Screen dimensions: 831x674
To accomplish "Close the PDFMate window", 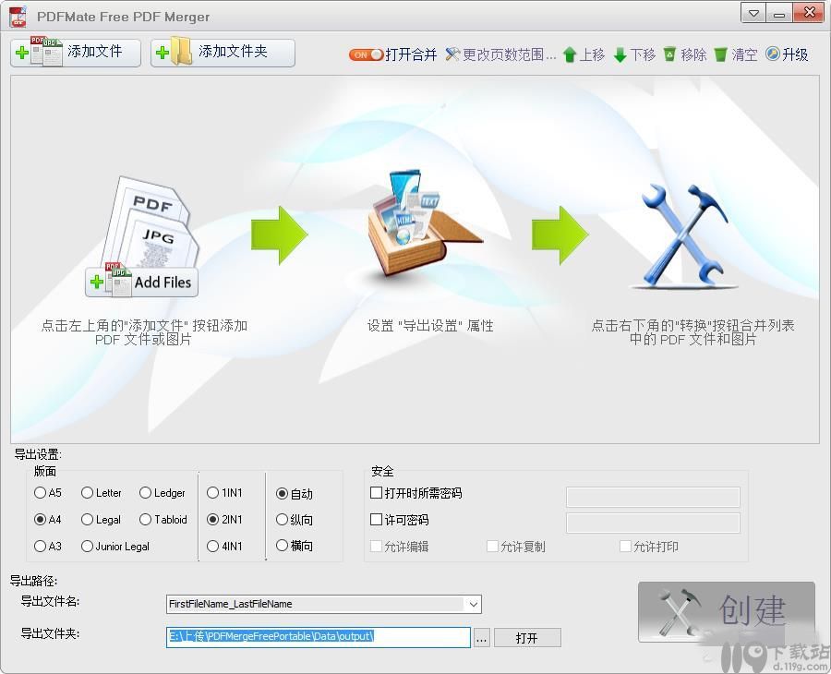I will point(809,13).
